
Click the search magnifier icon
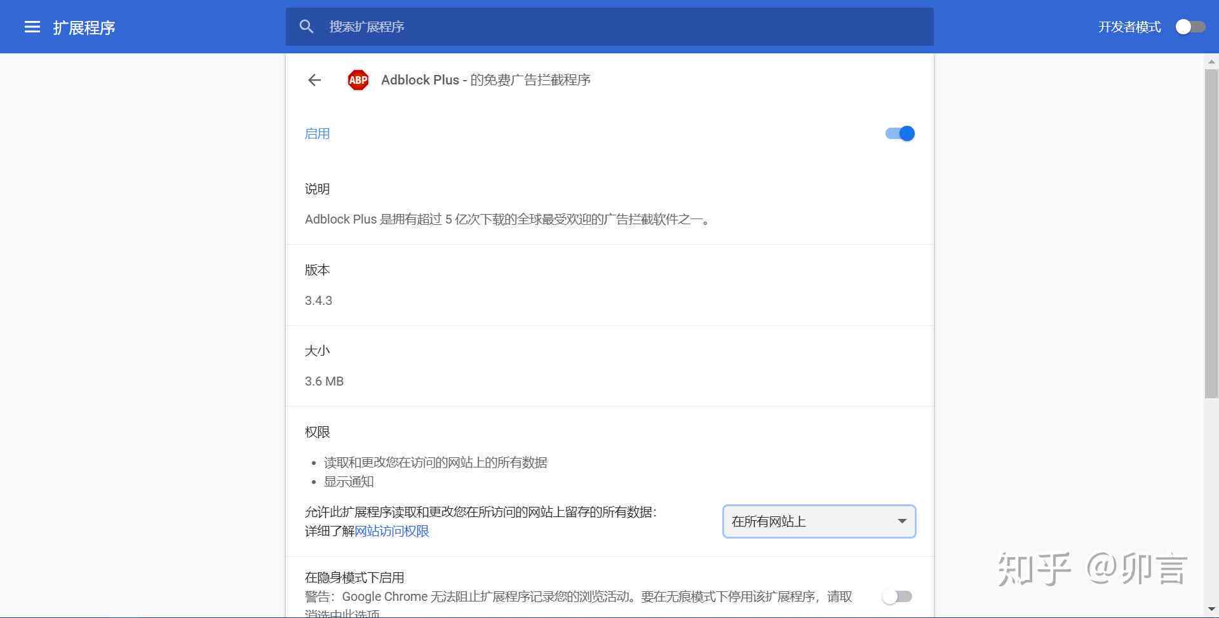point(306,27)
